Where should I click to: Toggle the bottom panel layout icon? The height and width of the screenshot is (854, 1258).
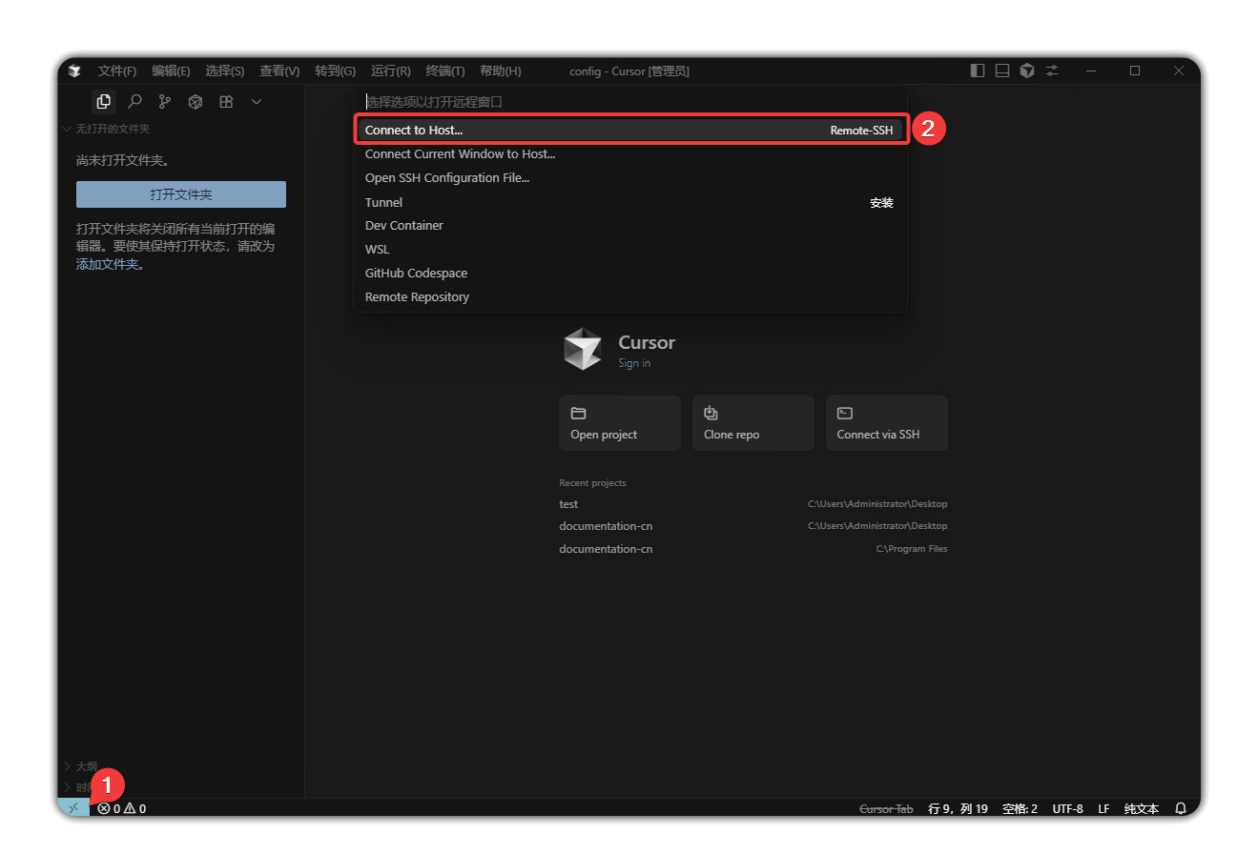point(1002,71)
